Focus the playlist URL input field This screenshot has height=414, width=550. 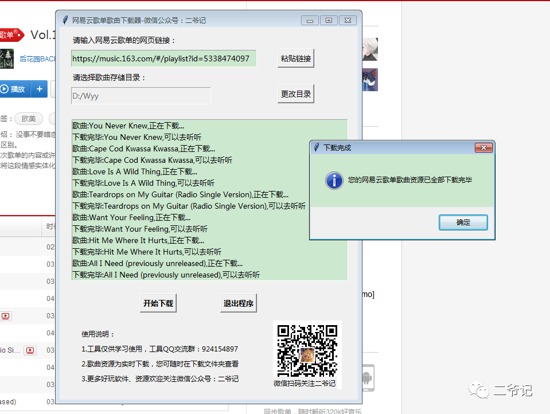pyautogui.click(x=164, y=58)
